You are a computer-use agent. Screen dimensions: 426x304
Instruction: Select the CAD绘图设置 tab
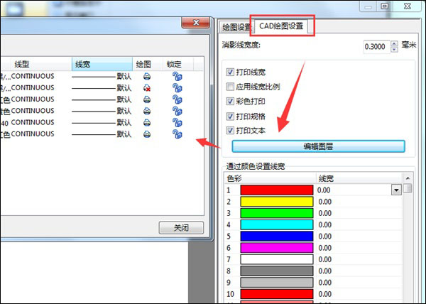[x=281, y=26]
